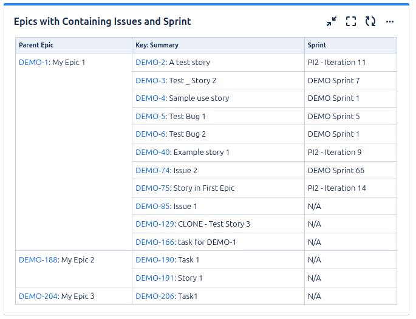
Task: Open issue DEMO-85
Action: pos(152,207)
